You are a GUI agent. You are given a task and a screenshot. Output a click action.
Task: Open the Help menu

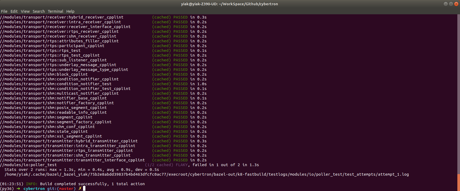click(70, 11)
